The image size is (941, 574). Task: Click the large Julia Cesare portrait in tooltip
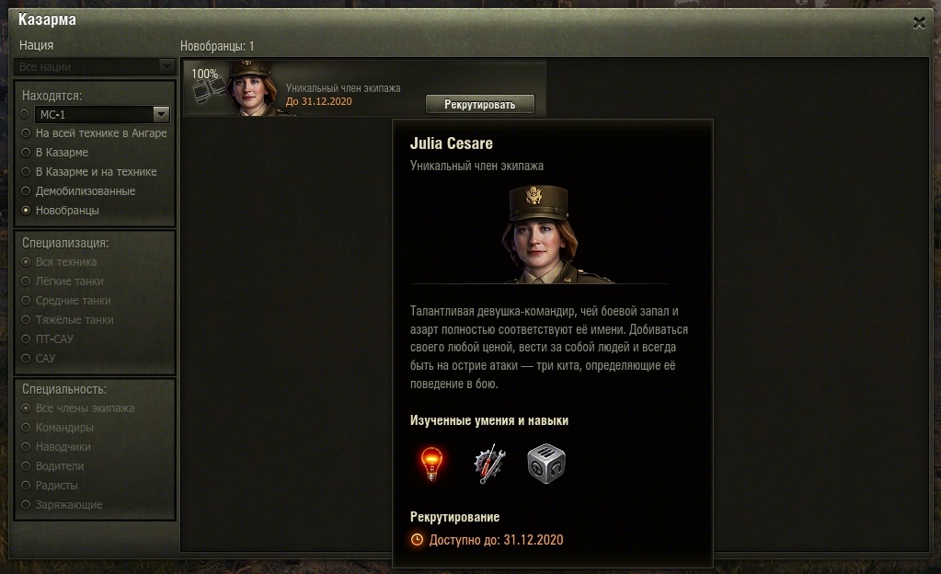click(x=538, y=235)
